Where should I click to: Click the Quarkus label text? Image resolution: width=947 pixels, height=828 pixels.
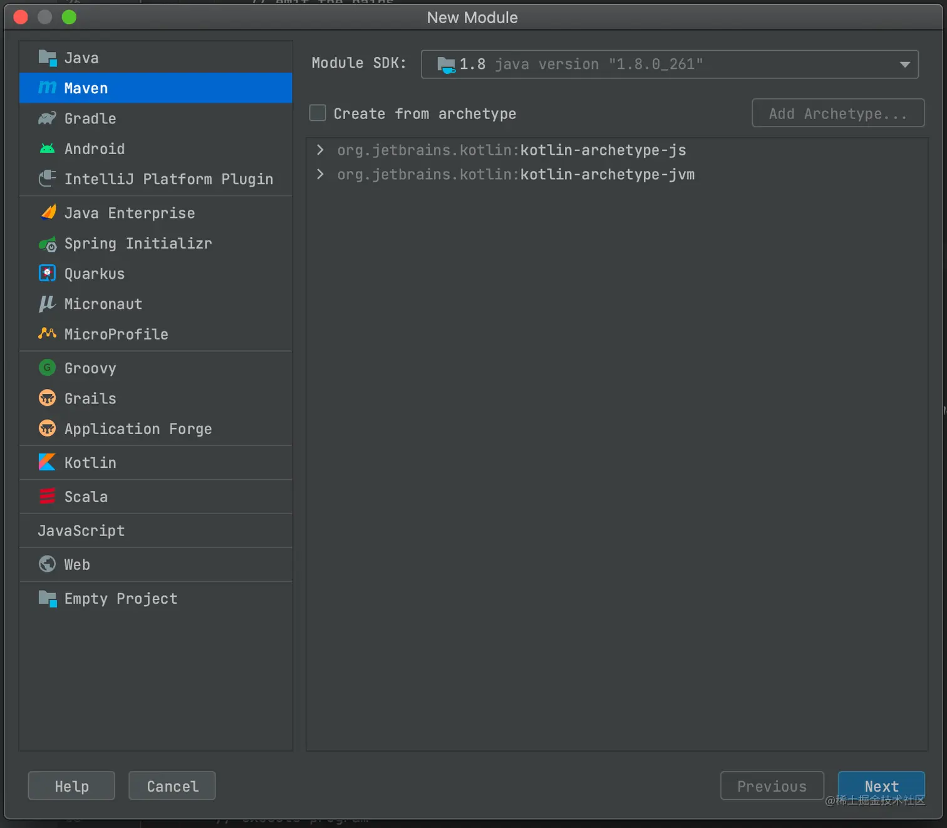(95, 274)
